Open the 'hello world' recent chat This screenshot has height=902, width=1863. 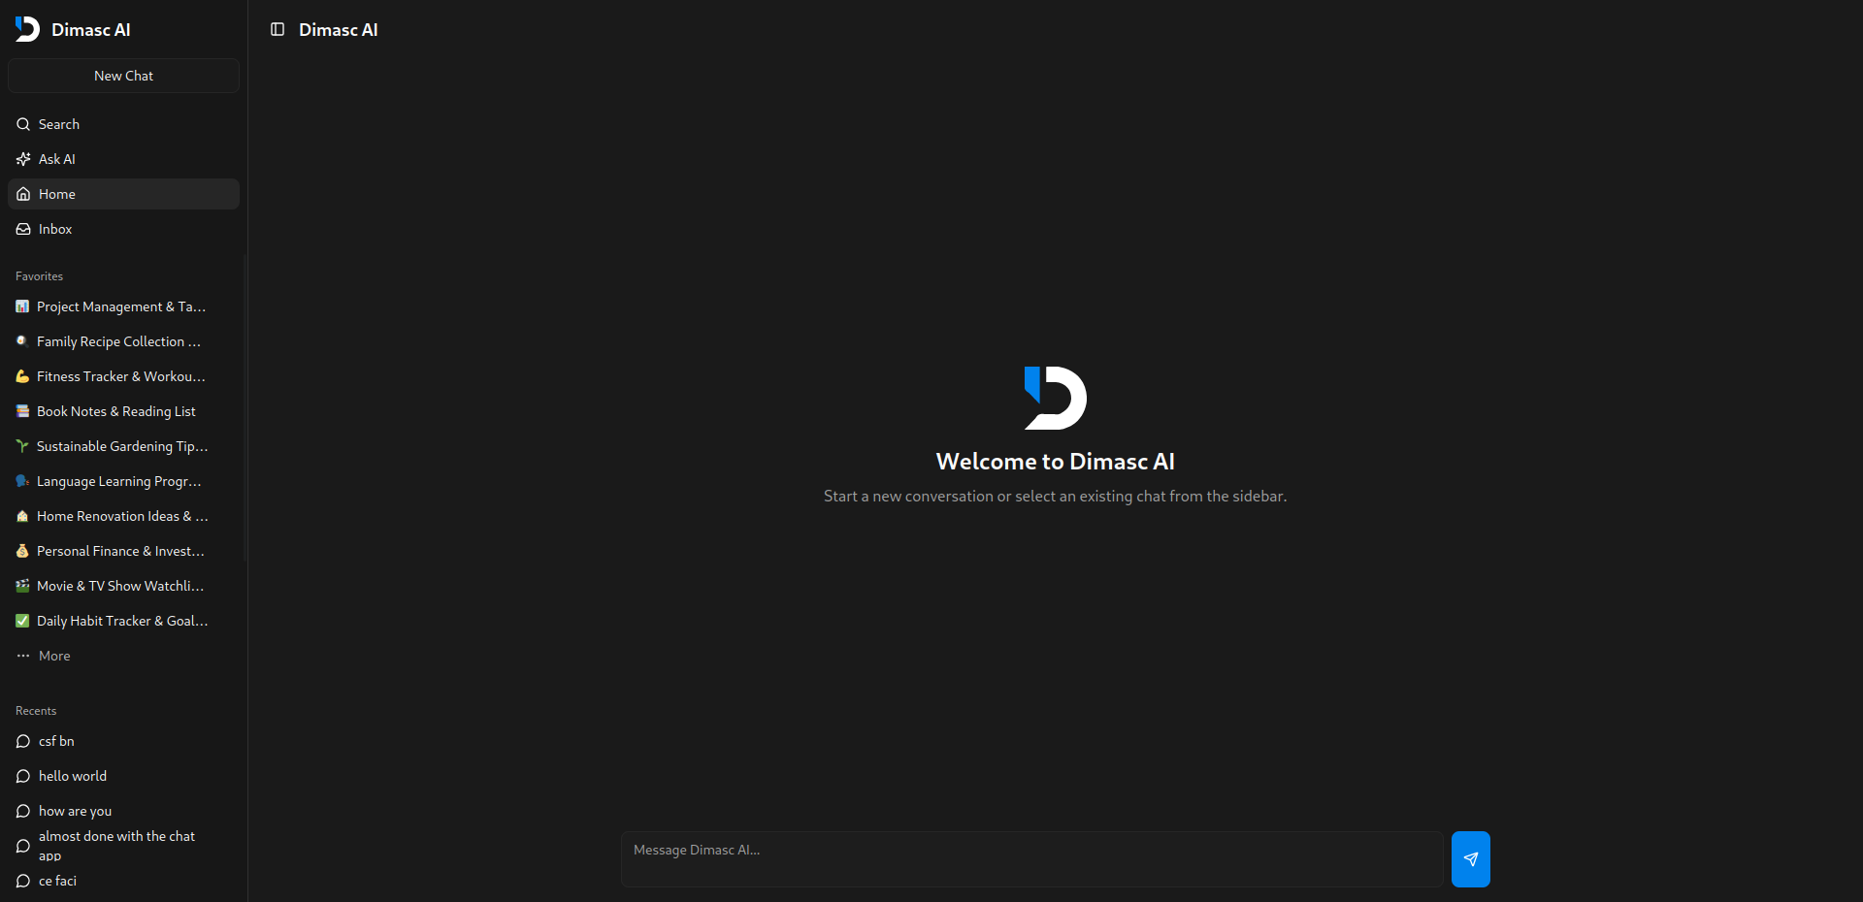(x=73, y=776)
